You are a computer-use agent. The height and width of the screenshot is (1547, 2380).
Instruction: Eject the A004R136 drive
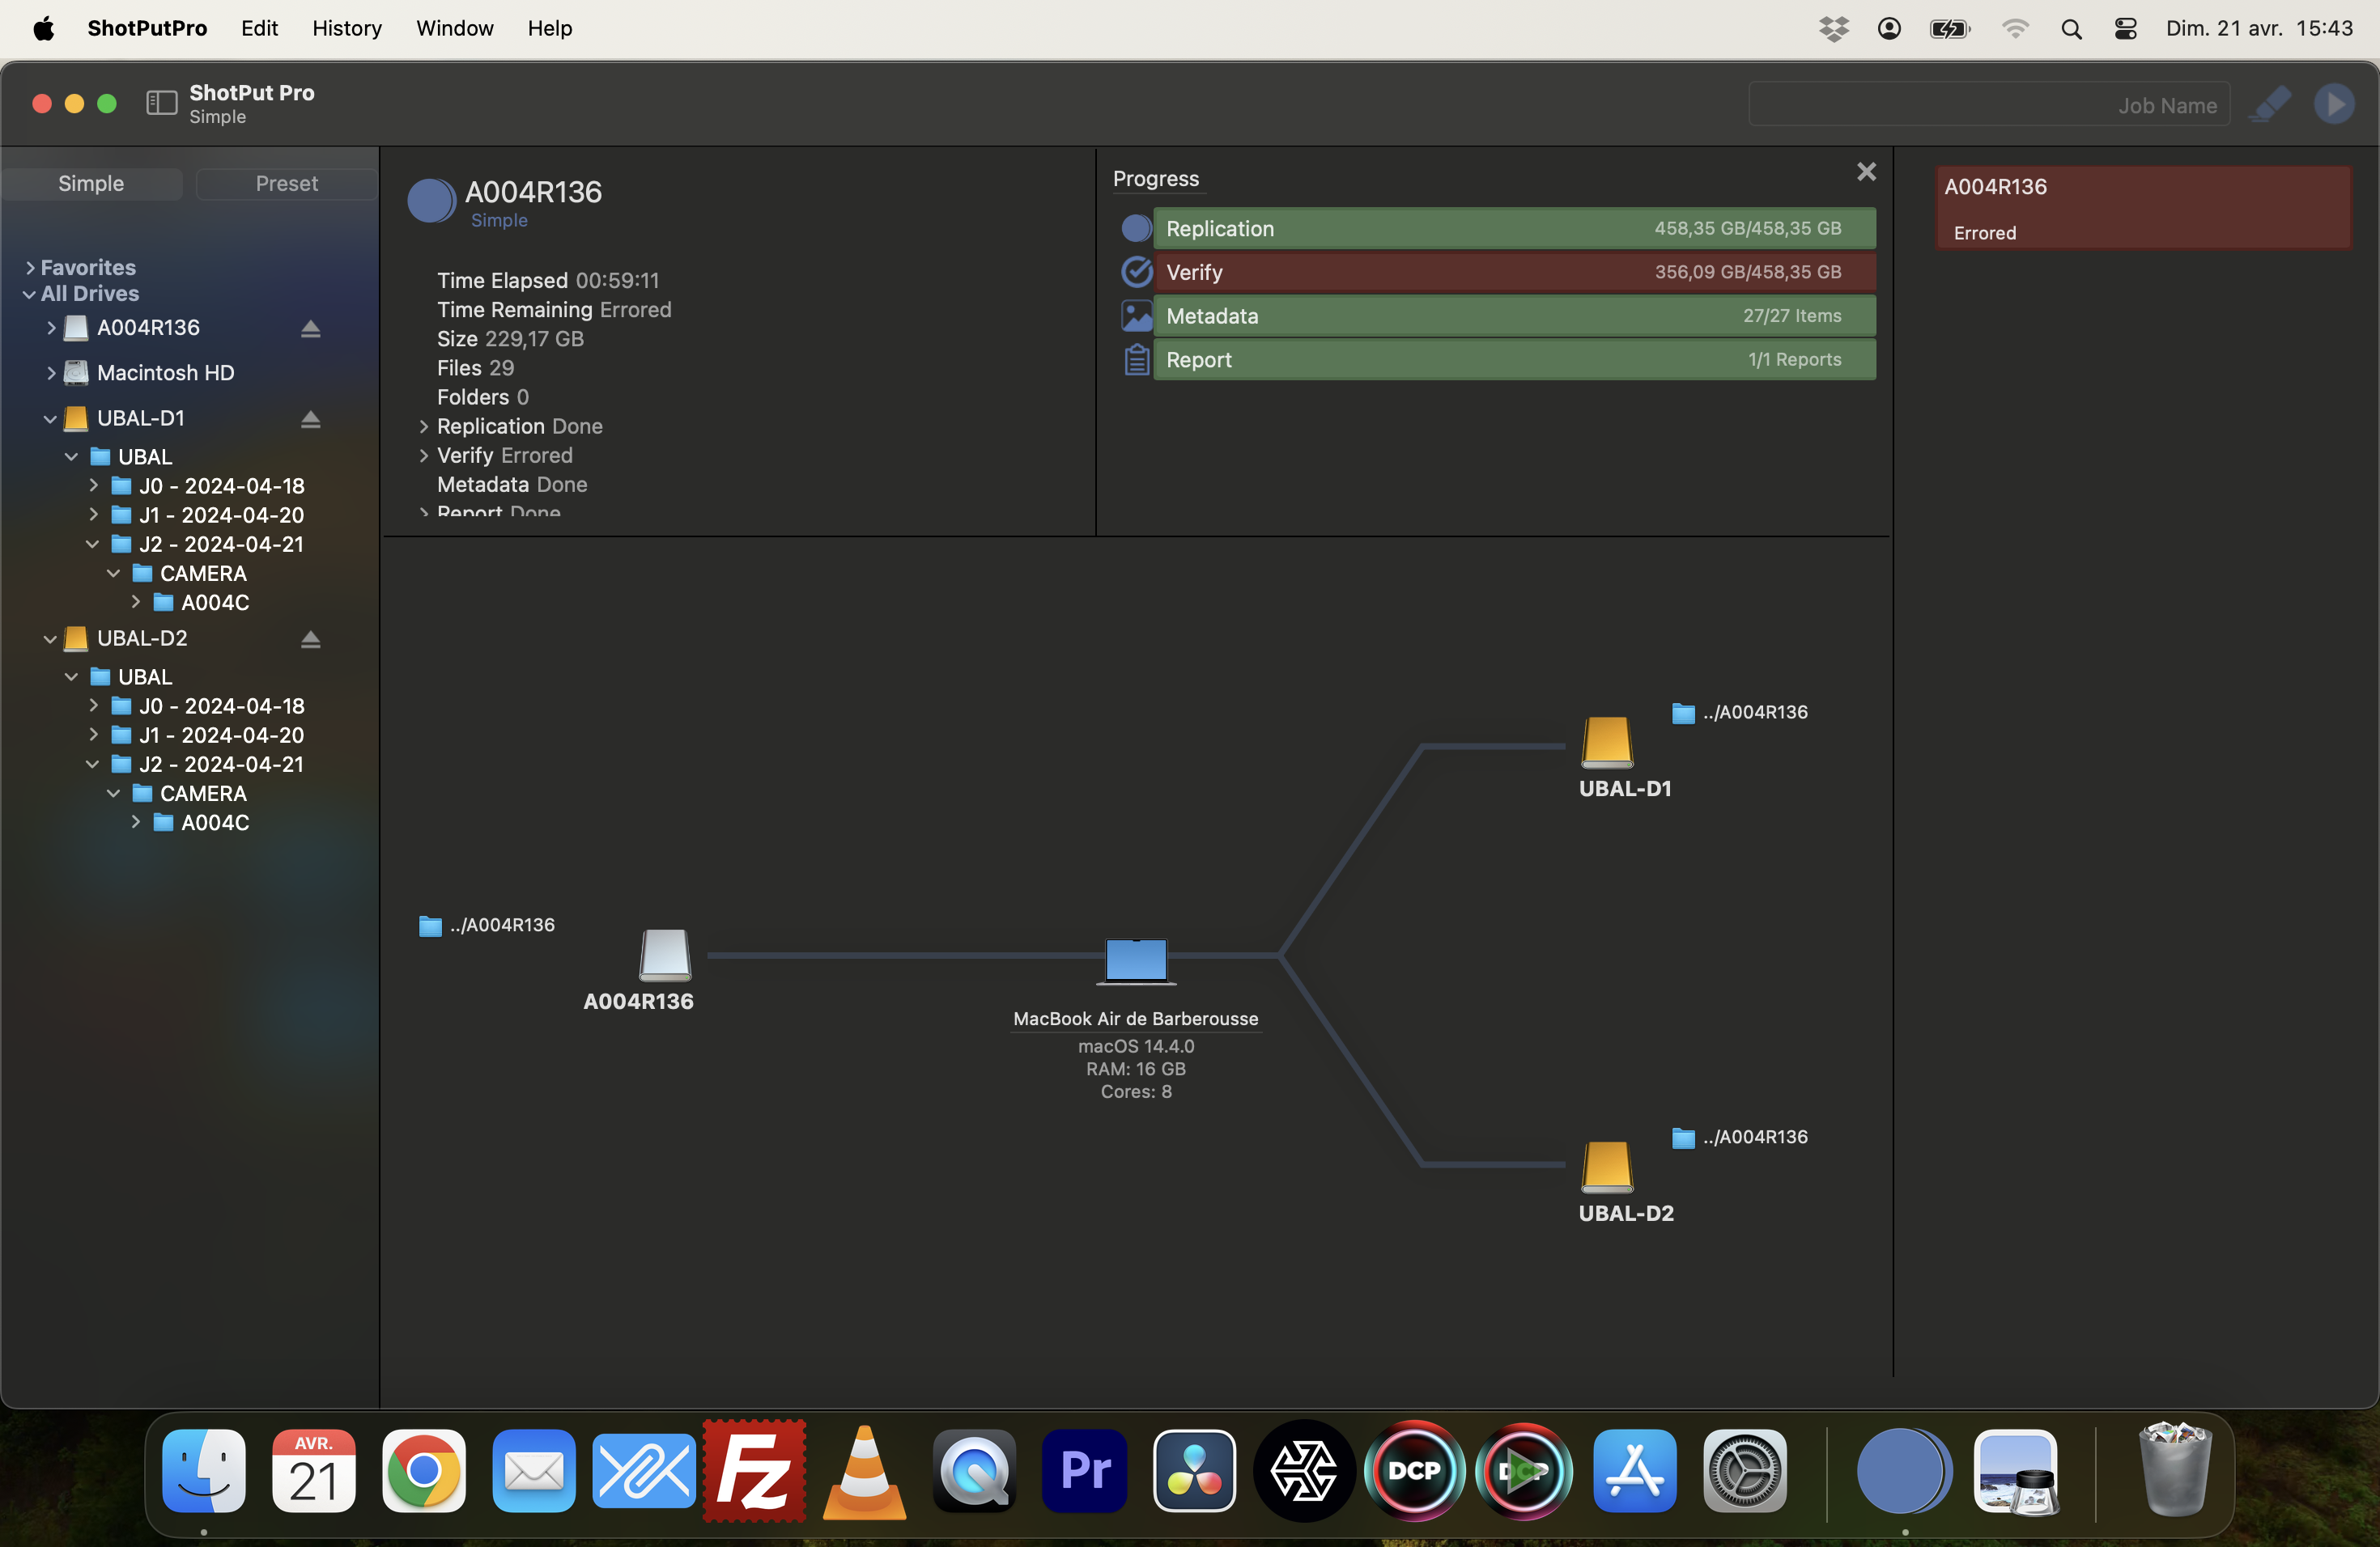pyautogui.click(x=310, y=328)
